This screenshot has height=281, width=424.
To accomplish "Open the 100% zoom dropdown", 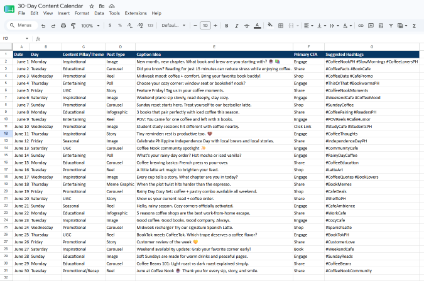I will pyautogui.click(x=90, y=26).
